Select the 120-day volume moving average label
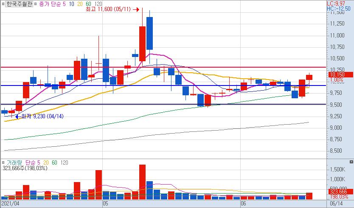 pyautogui.click(x=65, y=162)
